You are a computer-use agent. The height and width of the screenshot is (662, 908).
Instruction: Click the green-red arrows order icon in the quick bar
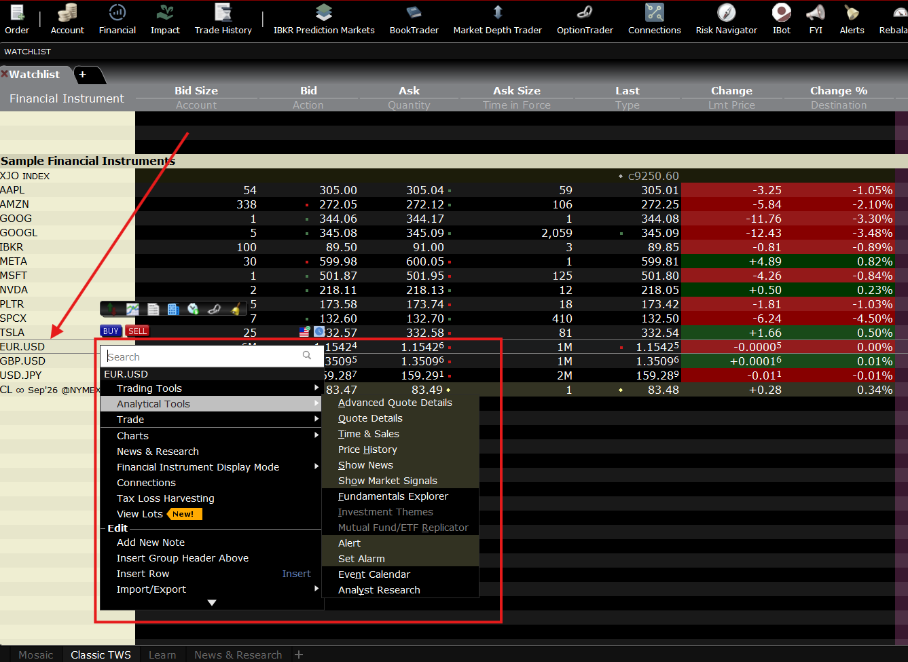coord(111,310)
